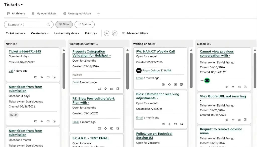Open preview icon on Property Integration Validation card
257x147 pixels.
click(x=99, y=89)
